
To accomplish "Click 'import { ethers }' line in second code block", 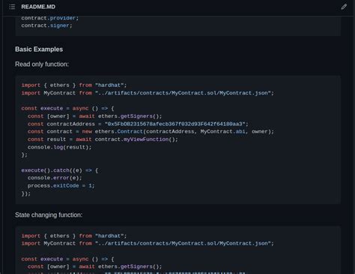I will pos(74,236).
